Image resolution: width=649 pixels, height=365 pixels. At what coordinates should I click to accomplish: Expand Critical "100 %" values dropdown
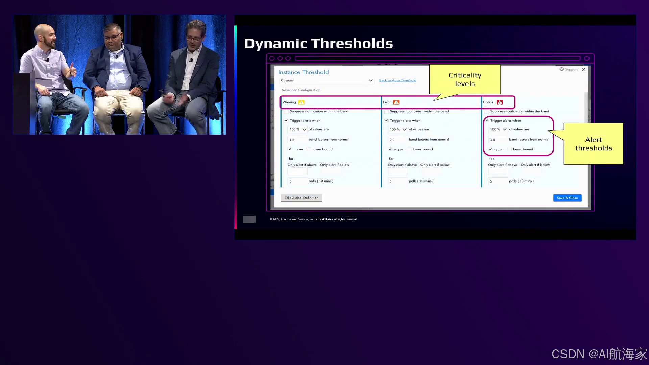pos(498,130)
